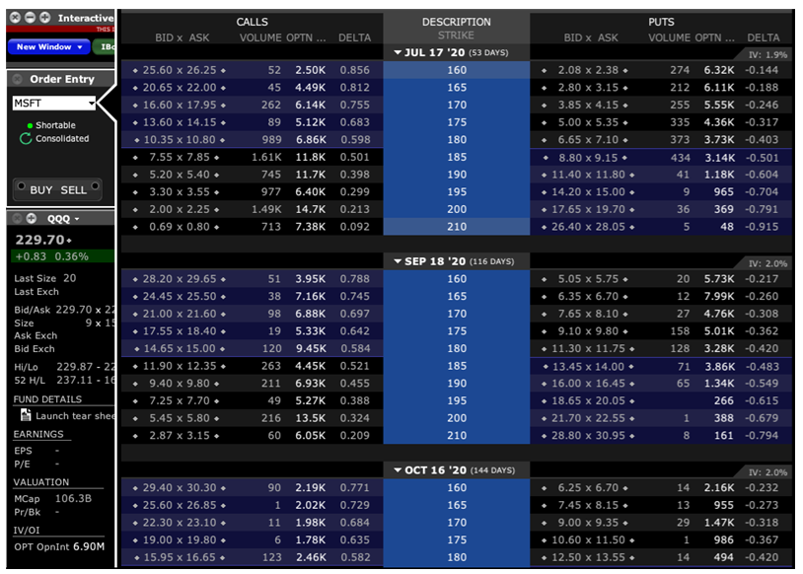The width and height of the screenshot is (803, 574).
Task: Open the QQQ ticker dropdown arrow
Action: pyautogui.click(x=77, y=219)
